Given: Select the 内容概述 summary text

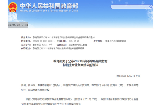Looking at the screenshot, I should tap(59, 48).
